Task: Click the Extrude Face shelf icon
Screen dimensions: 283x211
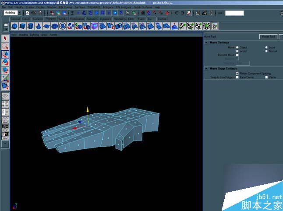Action: 118,26
